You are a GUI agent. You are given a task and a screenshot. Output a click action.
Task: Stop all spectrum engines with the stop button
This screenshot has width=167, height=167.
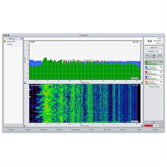154,56
